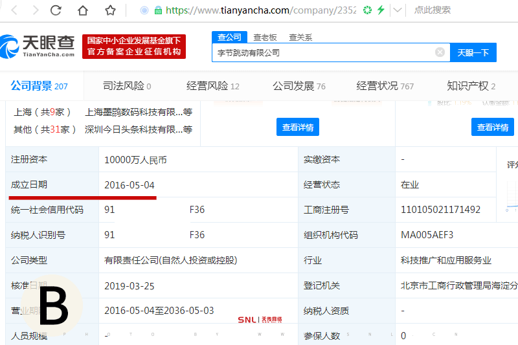
Task: Click the browser forward arrow
Action: [x=36, y=10]
